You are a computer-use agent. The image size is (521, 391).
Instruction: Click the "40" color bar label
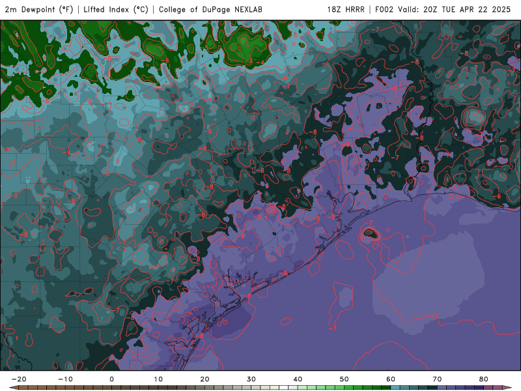pos(298,379)
